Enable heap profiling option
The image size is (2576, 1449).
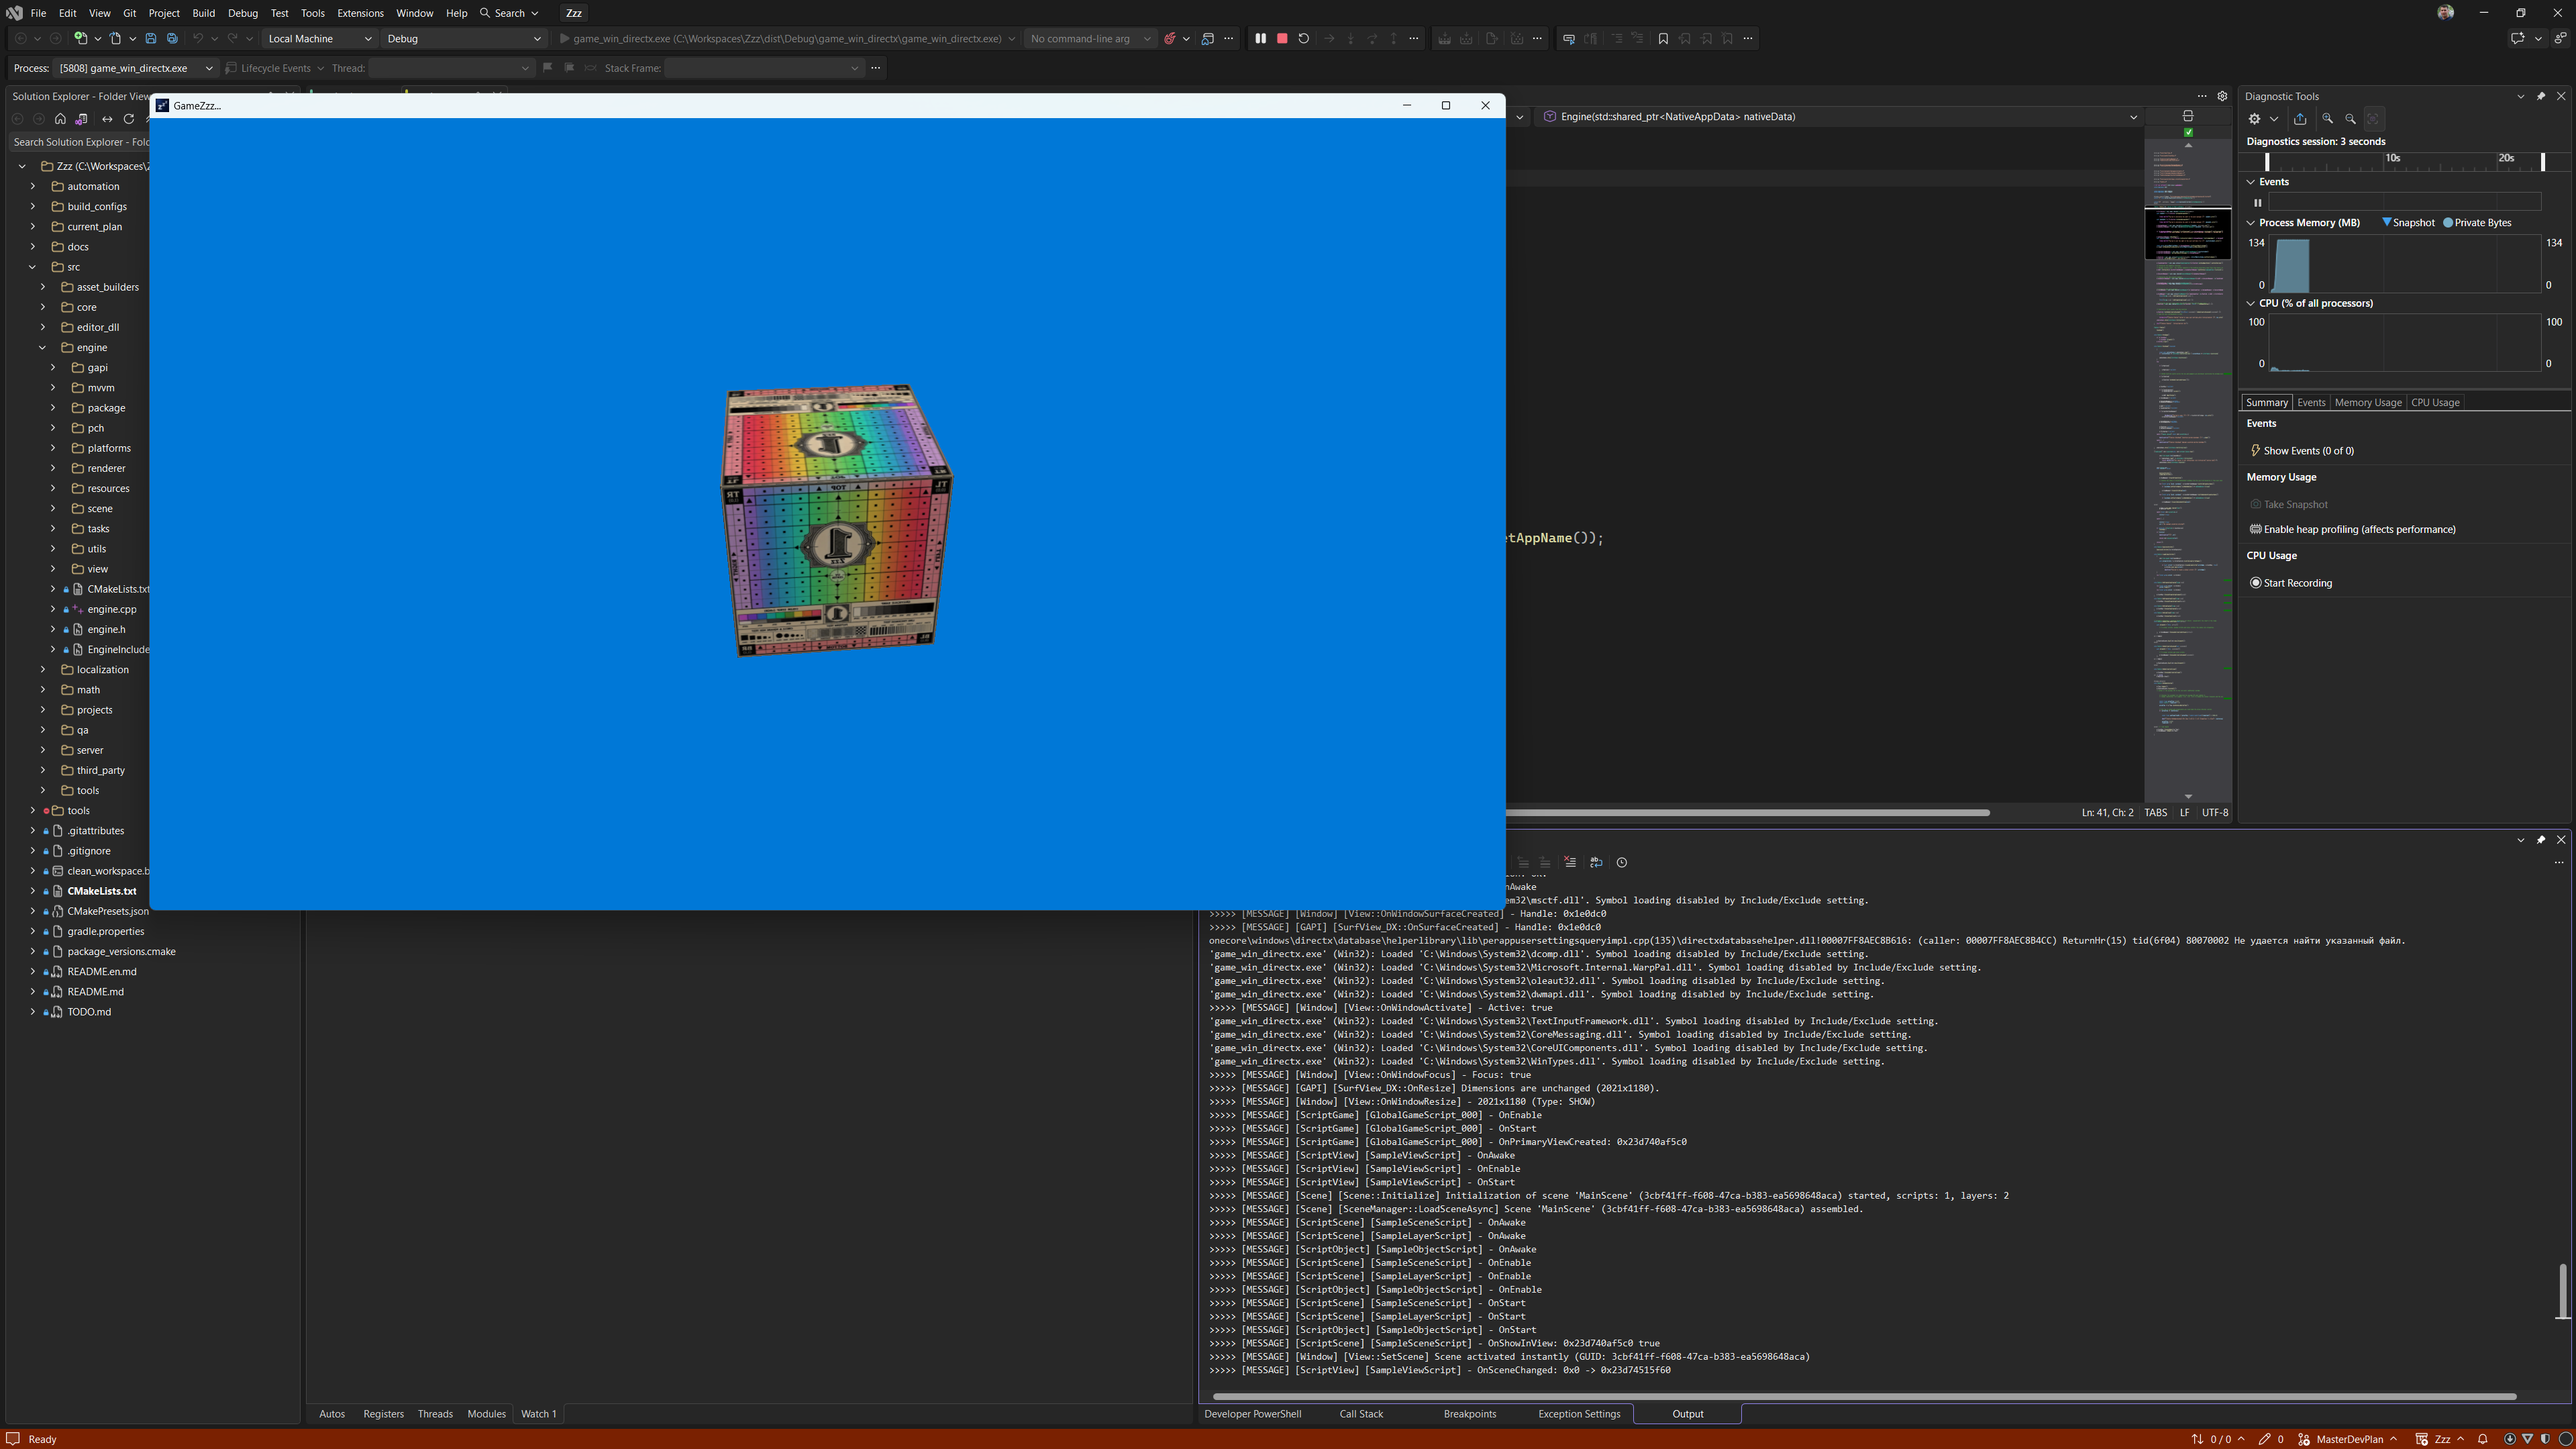click(x=2352, y=529)
